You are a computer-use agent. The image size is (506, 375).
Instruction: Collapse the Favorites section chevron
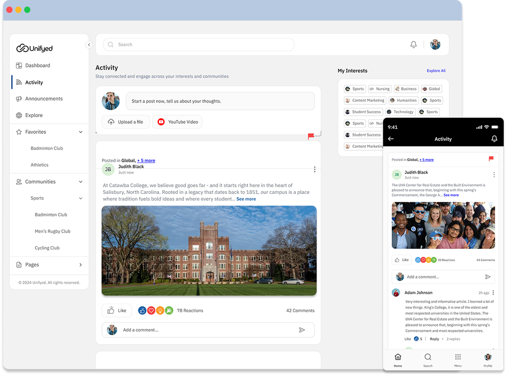[x=81, y=132]
